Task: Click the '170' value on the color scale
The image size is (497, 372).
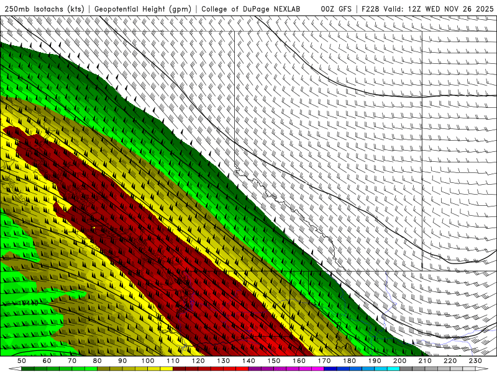Action: pyautogui.click(x=324, y=361)
